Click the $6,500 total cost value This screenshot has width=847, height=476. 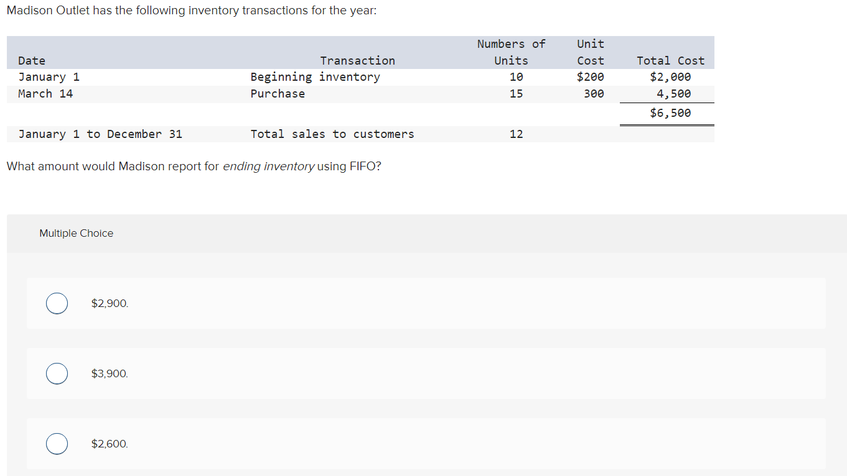[670, 113]
